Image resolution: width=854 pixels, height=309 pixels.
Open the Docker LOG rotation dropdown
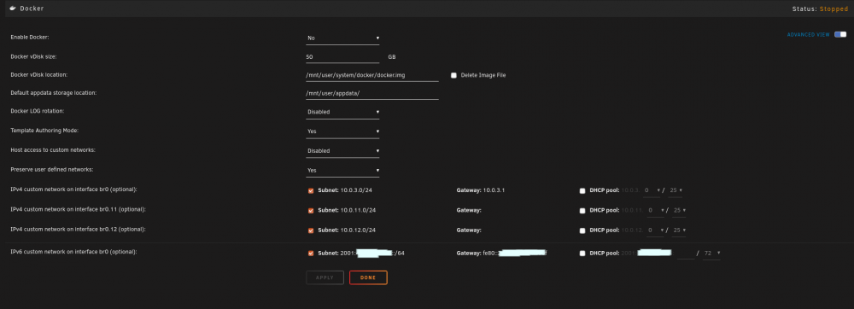click(x=342, y=112)
